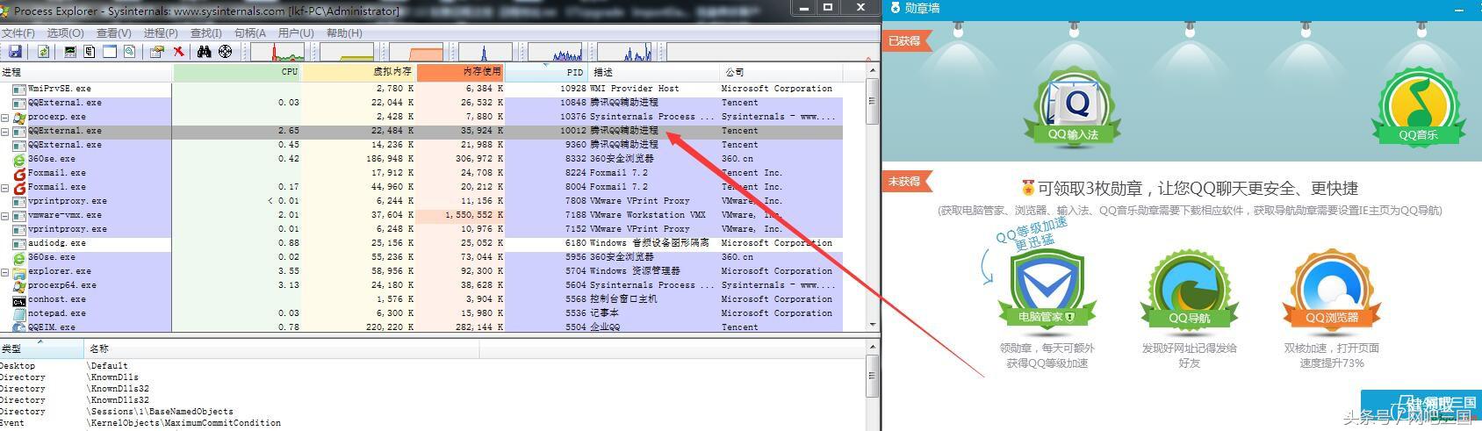Open the 进程(P) menu
This screenshot has width=1482, height=431.
click(161, 33)
